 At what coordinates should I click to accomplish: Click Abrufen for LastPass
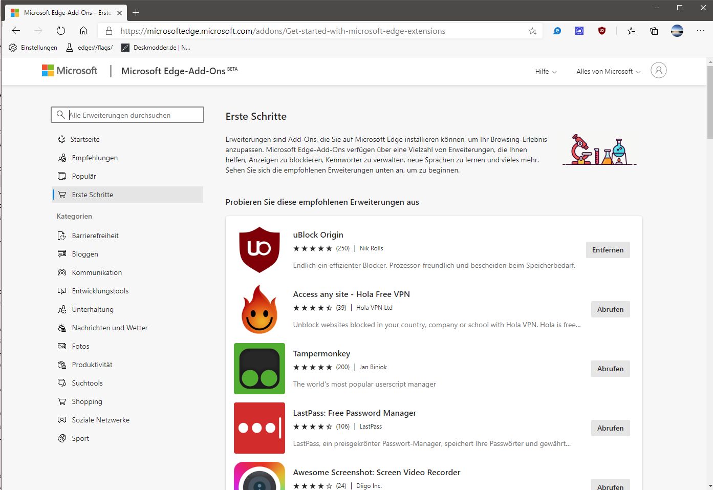click(610, 428)
